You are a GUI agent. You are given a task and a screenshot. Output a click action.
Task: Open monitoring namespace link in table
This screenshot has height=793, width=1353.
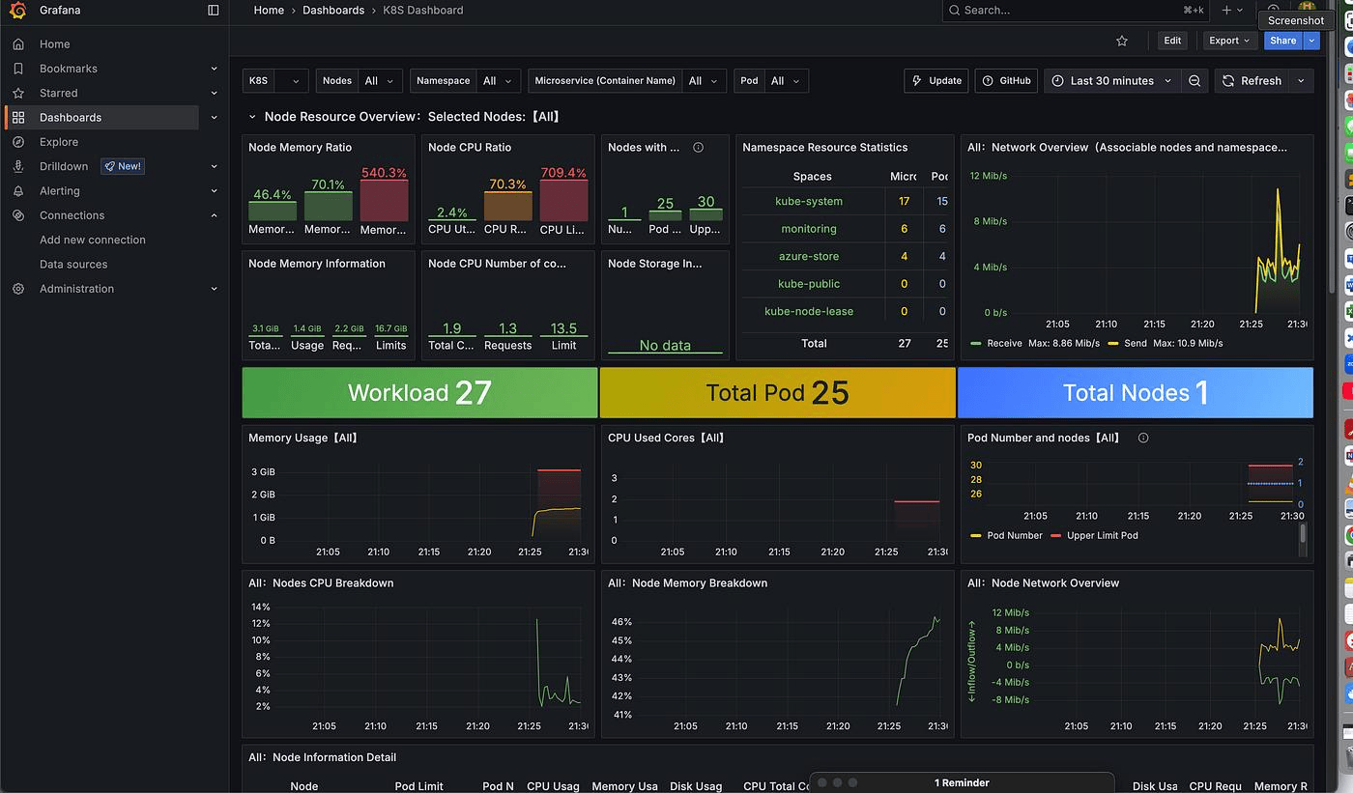coord(809,229)
